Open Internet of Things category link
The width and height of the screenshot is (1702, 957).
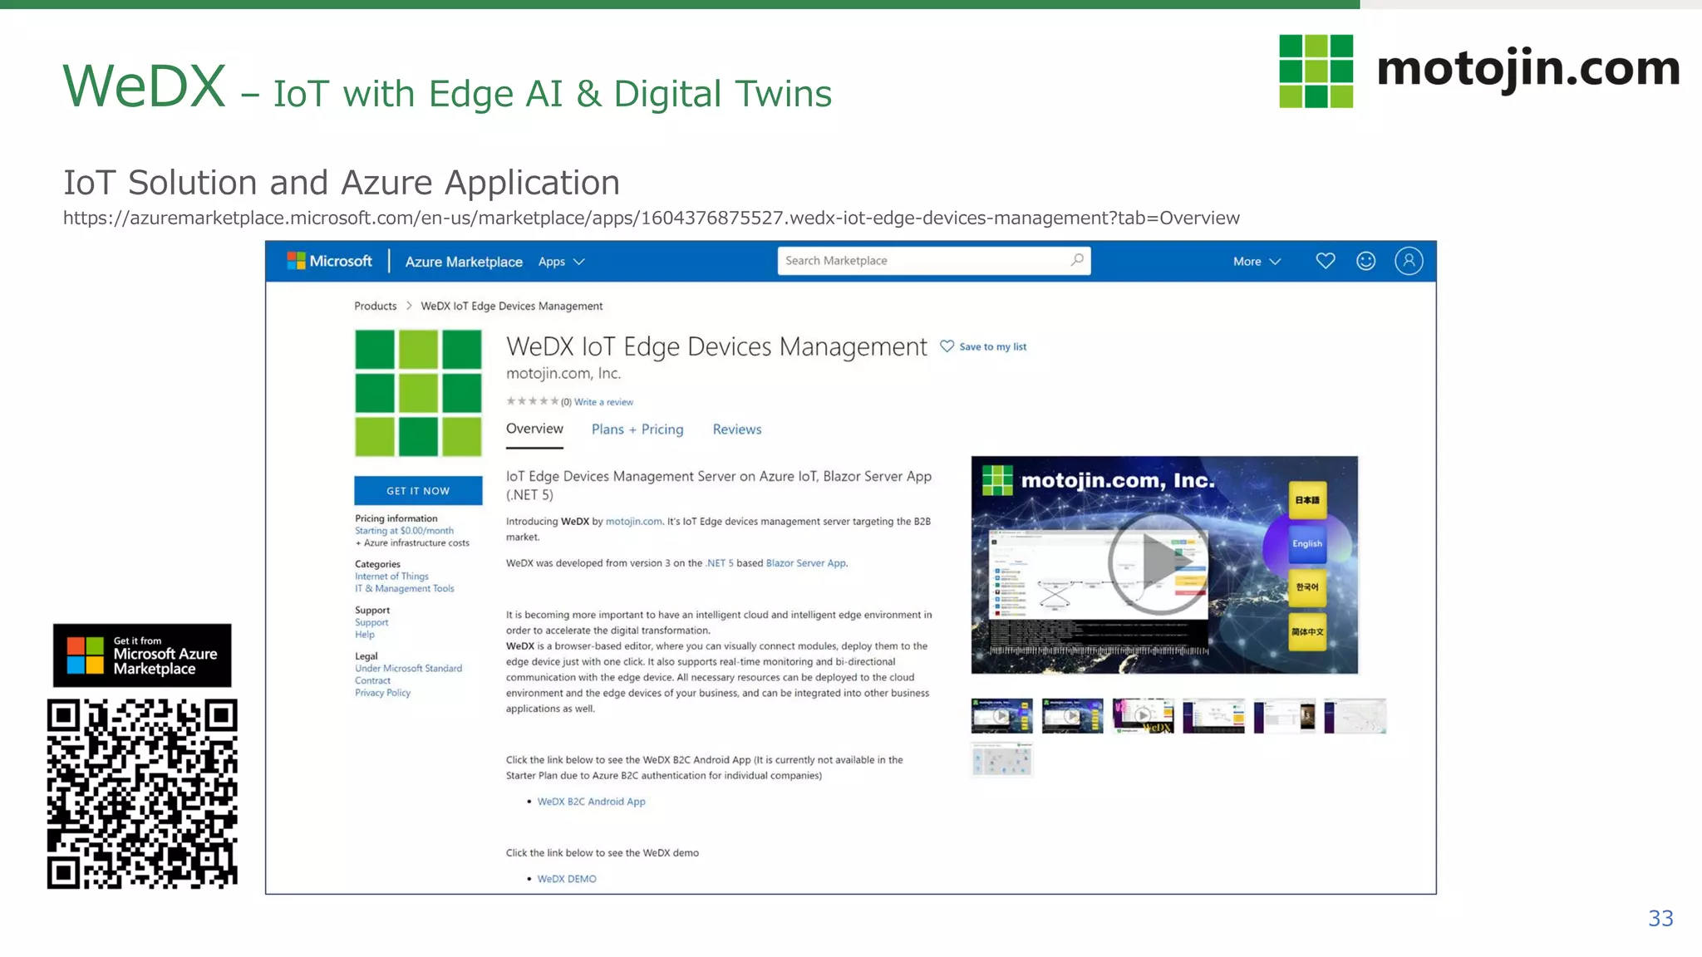pyautogui.click(x=391, y=577)
